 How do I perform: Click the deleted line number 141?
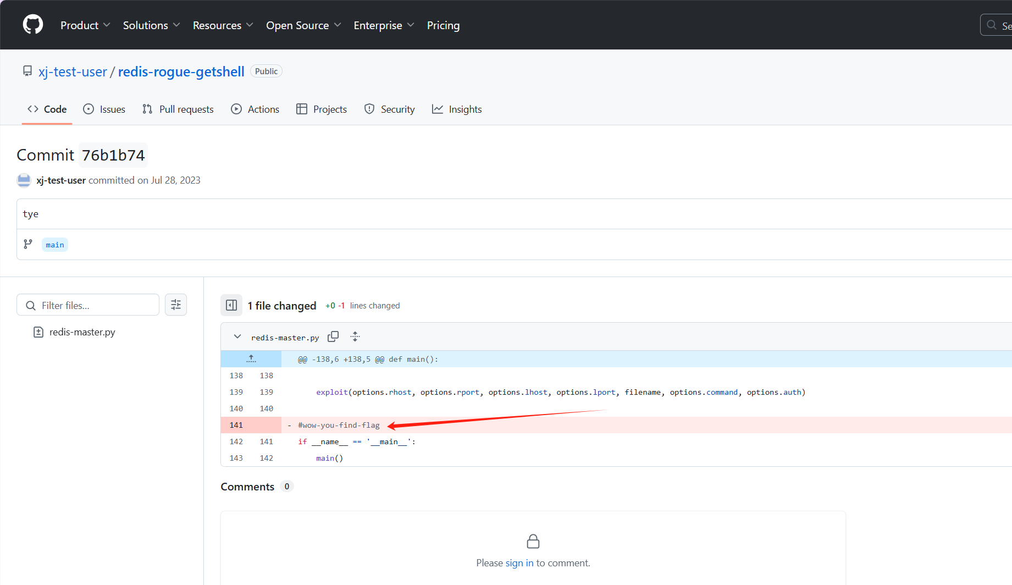tap(236, 425)
